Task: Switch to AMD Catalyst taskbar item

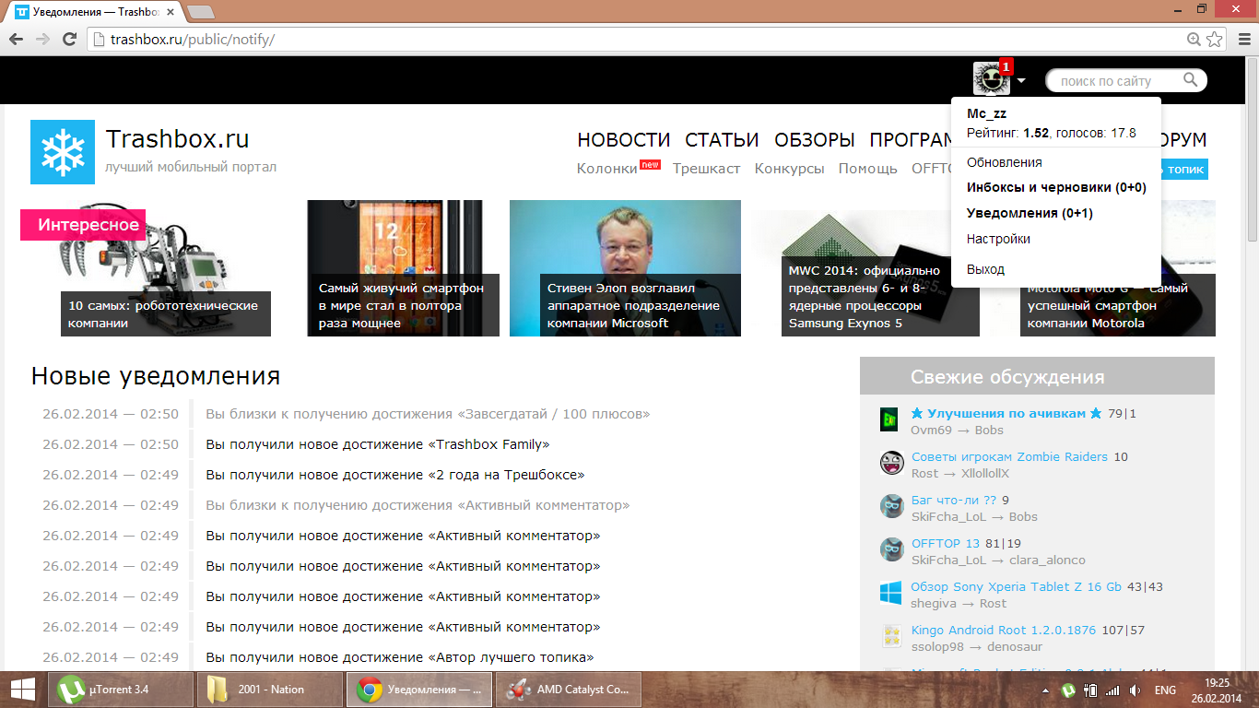Action: [x=569, y=689]
